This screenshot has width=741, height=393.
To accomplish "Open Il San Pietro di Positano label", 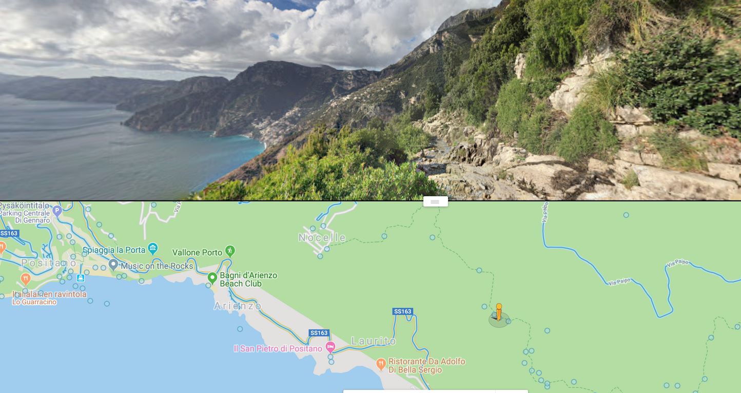I will [x=278, y=348].
